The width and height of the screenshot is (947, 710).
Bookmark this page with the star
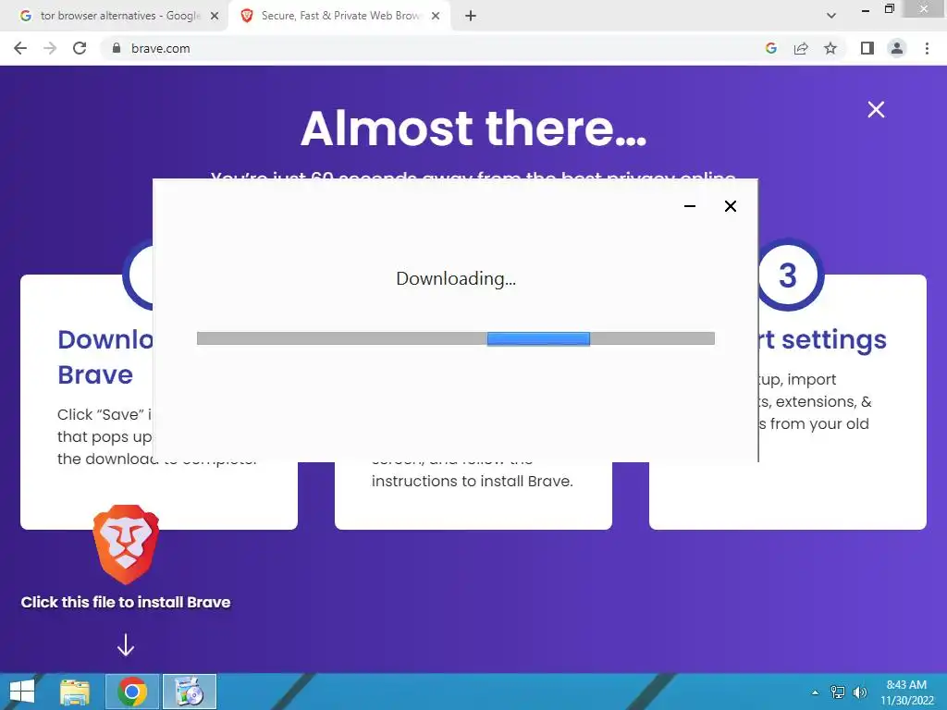pos(830,48)
